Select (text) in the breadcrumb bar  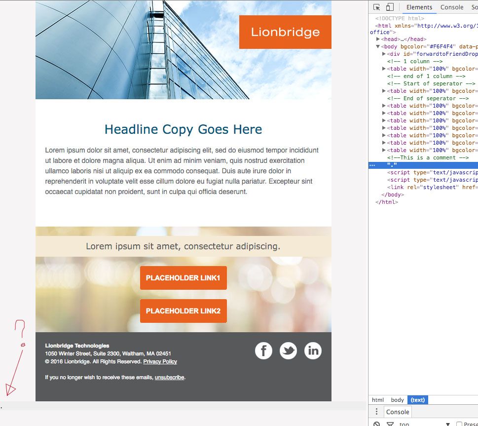pos(418,400)
